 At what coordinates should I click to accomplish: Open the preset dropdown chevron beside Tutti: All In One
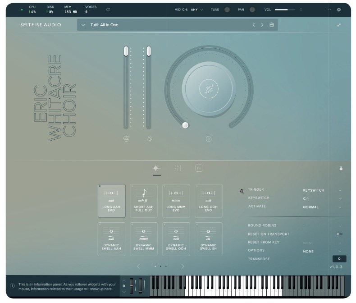point(83,25)
